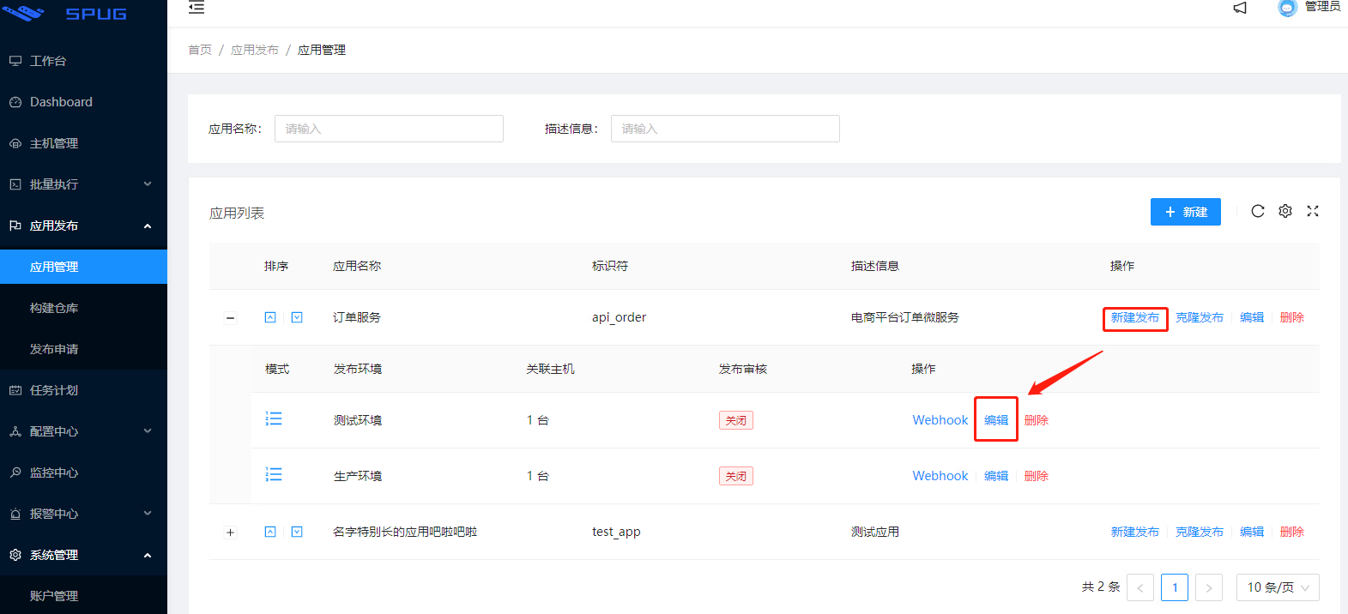The width and height of the screenshot is (1348, 614).
Task: Open 发布申请 in the sidebar
Action: 83,349
